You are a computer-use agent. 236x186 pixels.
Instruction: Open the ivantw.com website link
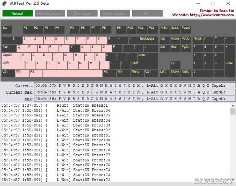point(212,15)
